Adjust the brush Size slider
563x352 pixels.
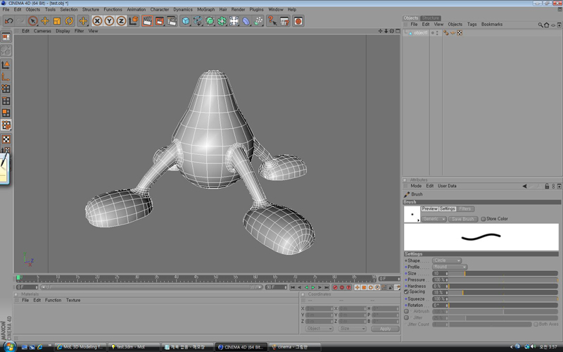coord(502,274)
